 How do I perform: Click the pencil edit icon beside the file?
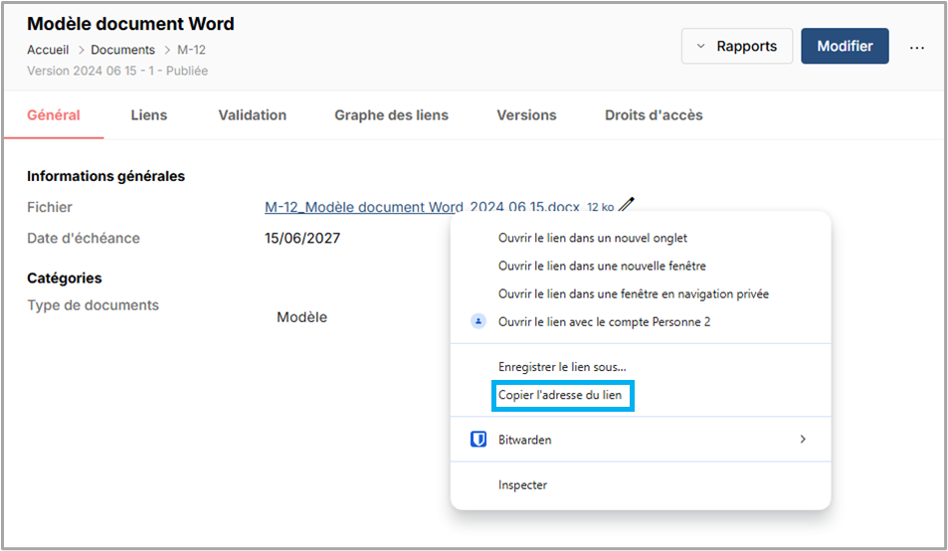(x=626, y=206)
